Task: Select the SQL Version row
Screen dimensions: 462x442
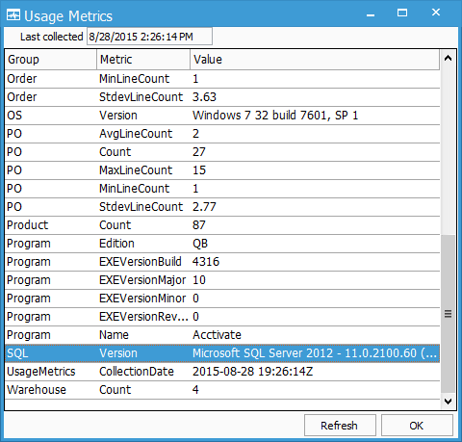Action: pyautogui.click(x=222, y=353)
